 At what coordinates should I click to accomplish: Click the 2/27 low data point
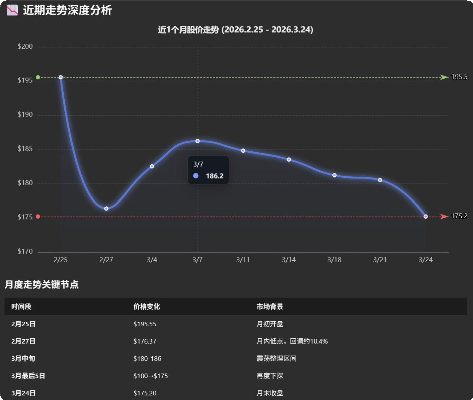(x=106, y=208)
